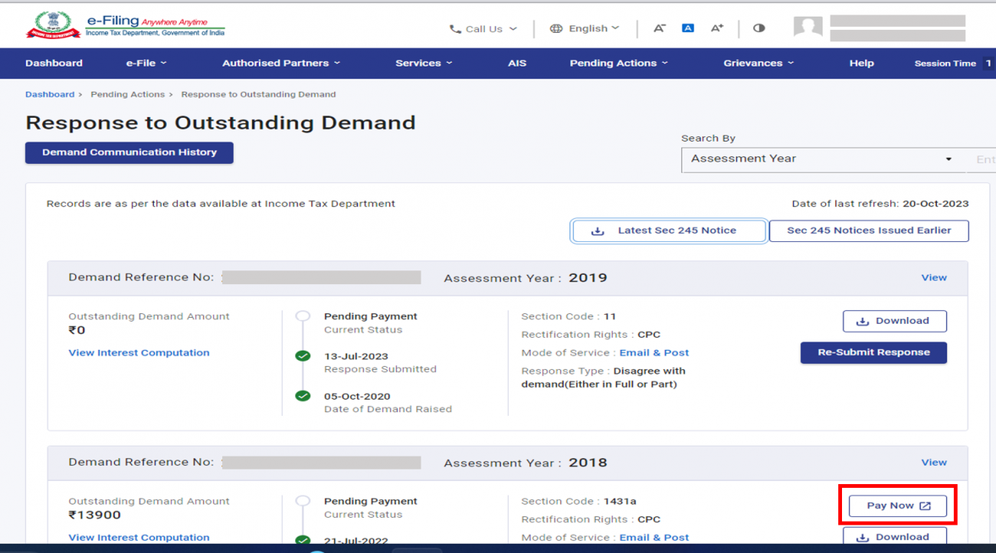This screenshot has height=553, width=996.
Task: Decrease font size using the A- icon
Action: pos(659,28)
